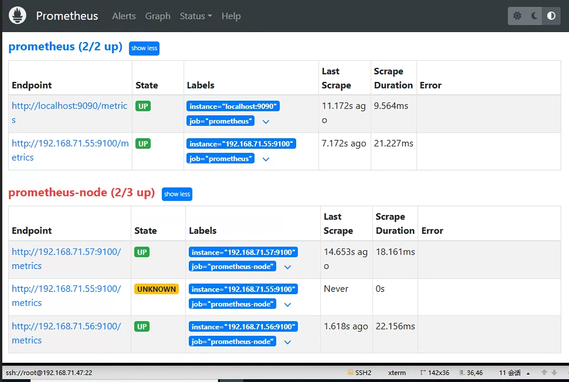Collapse prometheus job with show less

click(x=144, y=48)
